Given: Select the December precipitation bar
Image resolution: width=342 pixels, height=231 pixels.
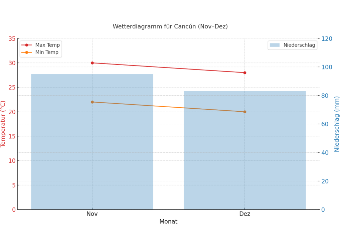Looking at the screenshot, I should (x=244, y=157).
